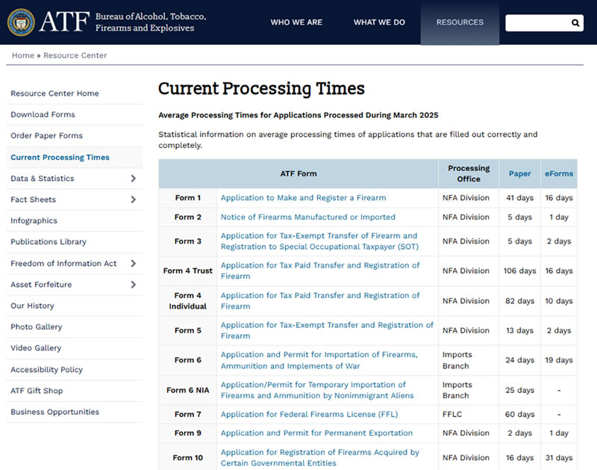This screenshot has width=597, height=470.
Task: Open Application to Make and Register a Firearm
Action: pos(304,198)
